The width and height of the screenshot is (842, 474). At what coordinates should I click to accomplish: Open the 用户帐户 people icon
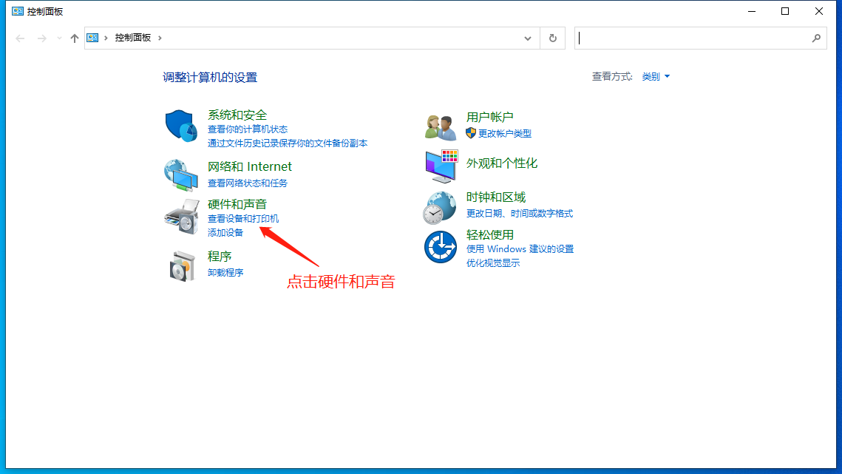(440, 124)
